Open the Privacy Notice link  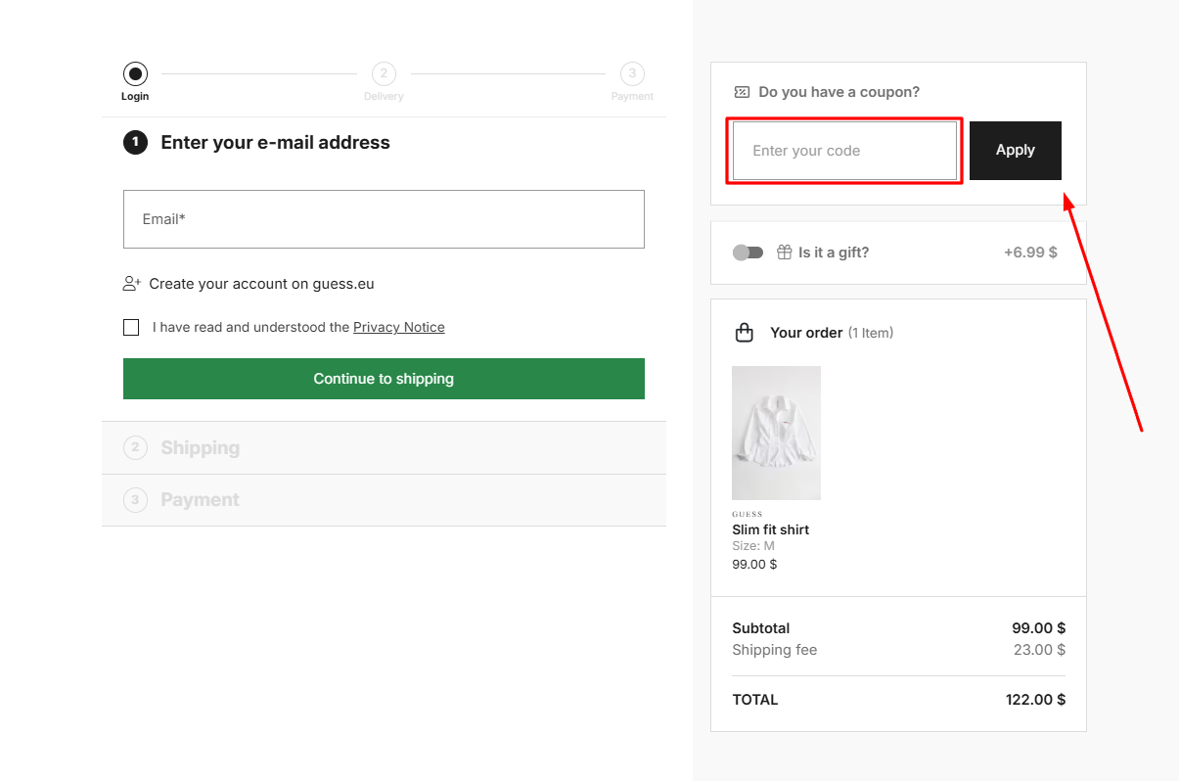[x=399, y=328]
